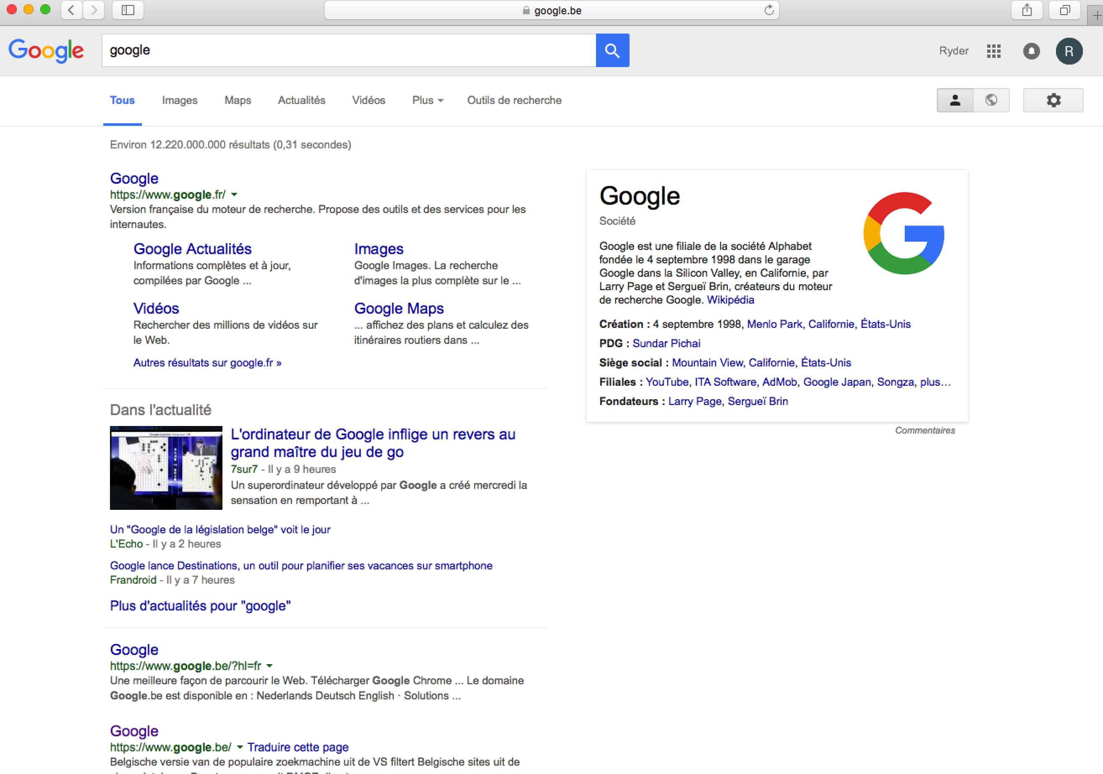This screenshot has width=1103, height=774.
Task: Click the Safari address bar
Action: pyautogui.click(x=551, y=10)
